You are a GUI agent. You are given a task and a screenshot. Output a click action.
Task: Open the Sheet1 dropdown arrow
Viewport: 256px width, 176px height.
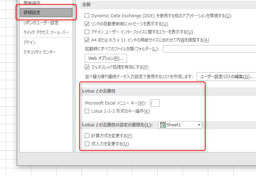tap(199, 125)
